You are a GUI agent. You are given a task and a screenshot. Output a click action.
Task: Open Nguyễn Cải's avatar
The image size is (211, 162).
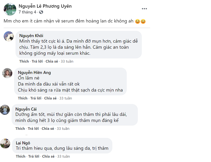[x=5, y=110]
